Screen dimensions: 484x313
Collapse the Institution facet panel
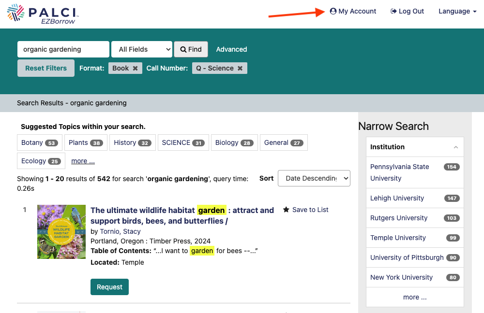(455, 147)
